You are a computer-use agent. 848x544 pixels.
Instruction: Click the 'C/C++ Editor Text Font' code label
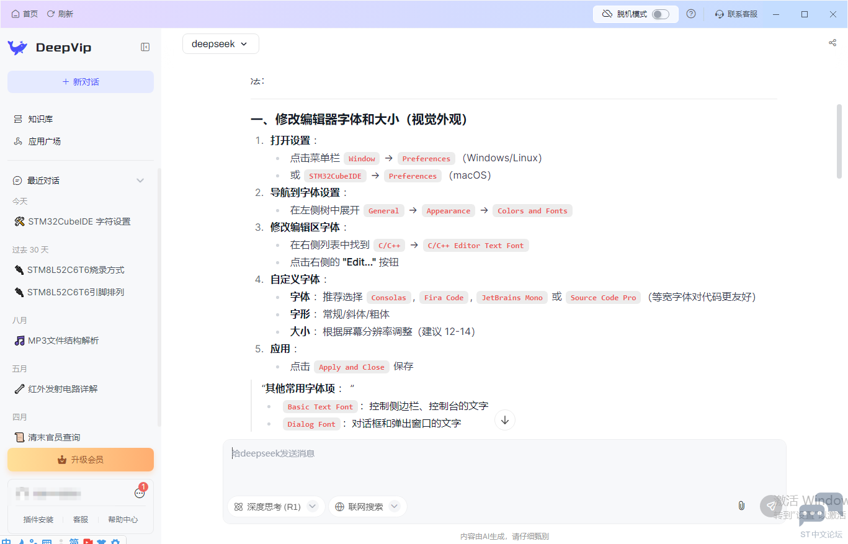(x=476, y=246)
